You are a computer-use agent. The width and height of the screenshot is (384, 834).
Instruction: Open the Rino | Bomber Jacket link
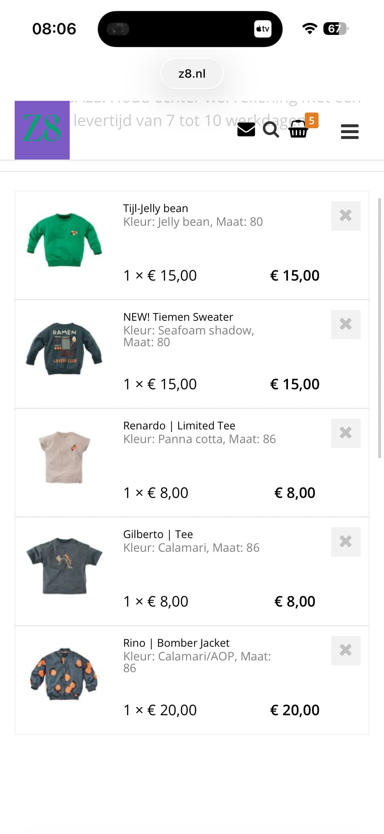[176, 643]
